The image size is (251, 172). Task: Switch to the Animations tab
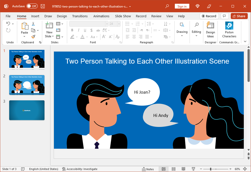point(101,16)
